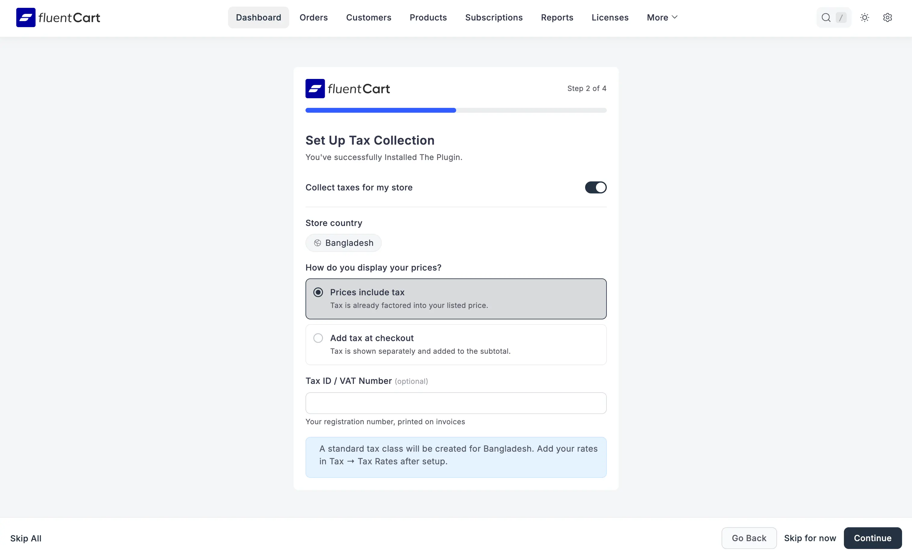
Task: Click 'How do you display your prices?' label
Action: coord(373,267)
